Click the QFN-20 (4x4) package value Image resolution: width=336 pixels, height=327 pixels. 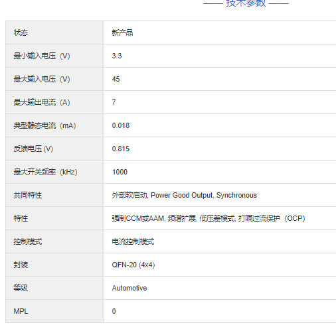133,265
